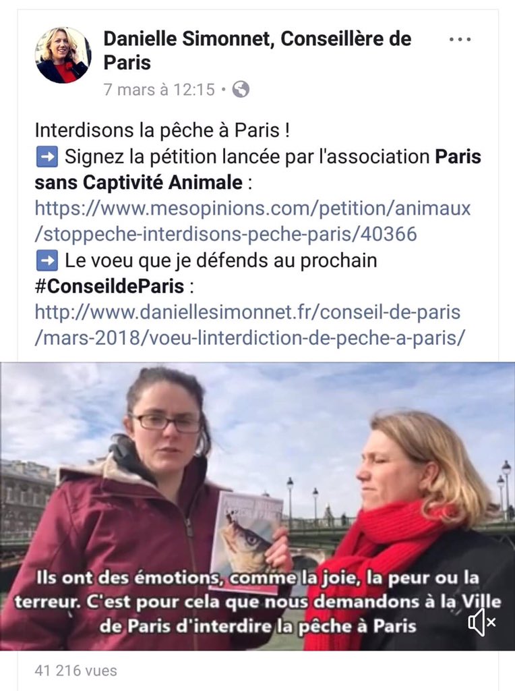Click the Paris sans Captivité Animale association name
Viewport: 515px width, 691px height.
pyautogui.click(x=258, y=169)
